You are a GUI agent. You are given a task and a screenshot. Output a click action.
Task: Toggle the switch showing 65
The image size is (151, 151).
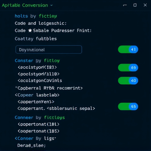click(128, 106)
